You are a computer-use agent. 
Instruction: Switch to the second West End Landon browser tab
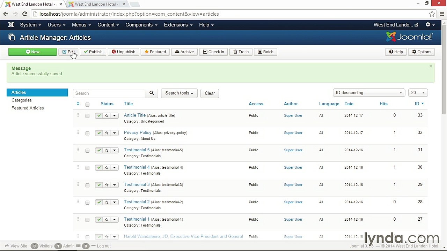tap(97, 4)
